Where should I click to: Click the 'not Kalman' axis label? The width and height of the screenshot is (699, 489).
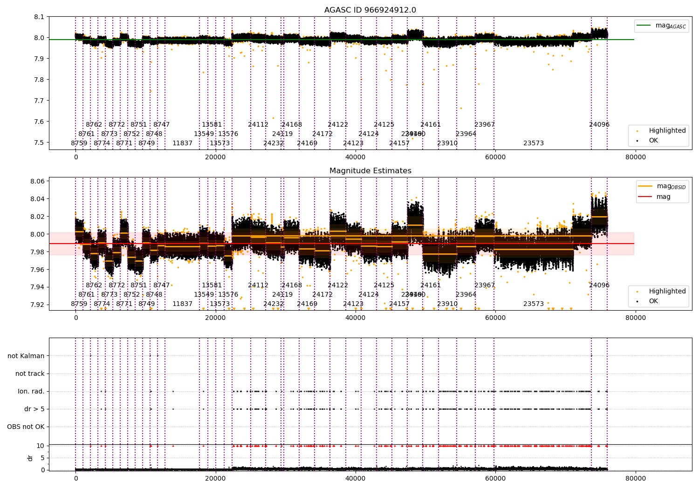(x=26, y=356)
